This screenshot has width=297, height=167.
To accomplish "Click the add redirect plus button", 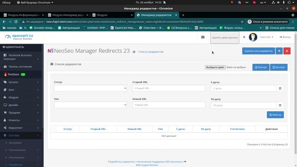I will click(x=279, y=51).
